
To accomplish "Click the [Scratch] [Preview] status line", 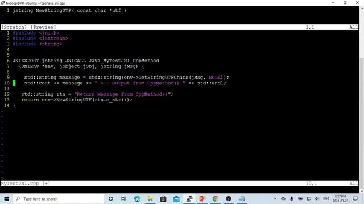I will coord(180,27).
